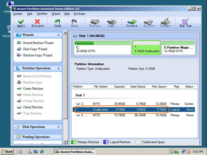Viewport: 207px width, 155px height.
Task: Choose Create Partition in Partition Operations
Action: click(33, 89)
